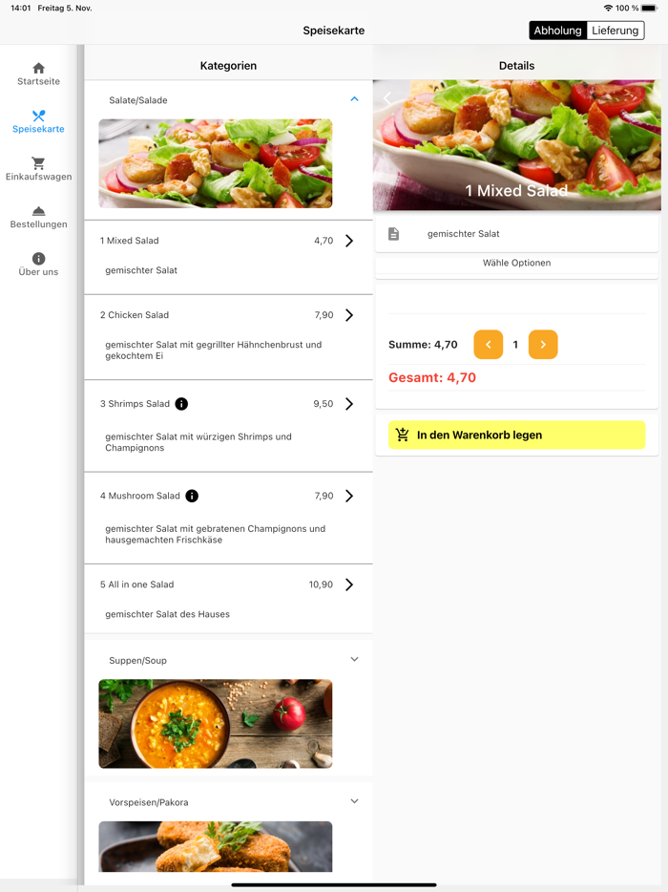Select the Speisekarte fork-and-knife icon
Viewport: 668px width, 892px height.
coord(38,117)
